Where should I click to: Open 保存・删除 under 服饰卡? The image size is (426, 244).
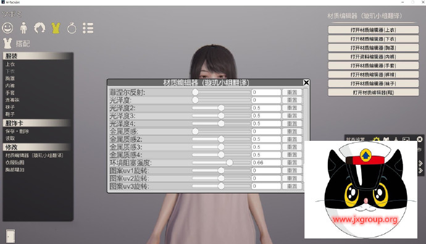[17, 131]
